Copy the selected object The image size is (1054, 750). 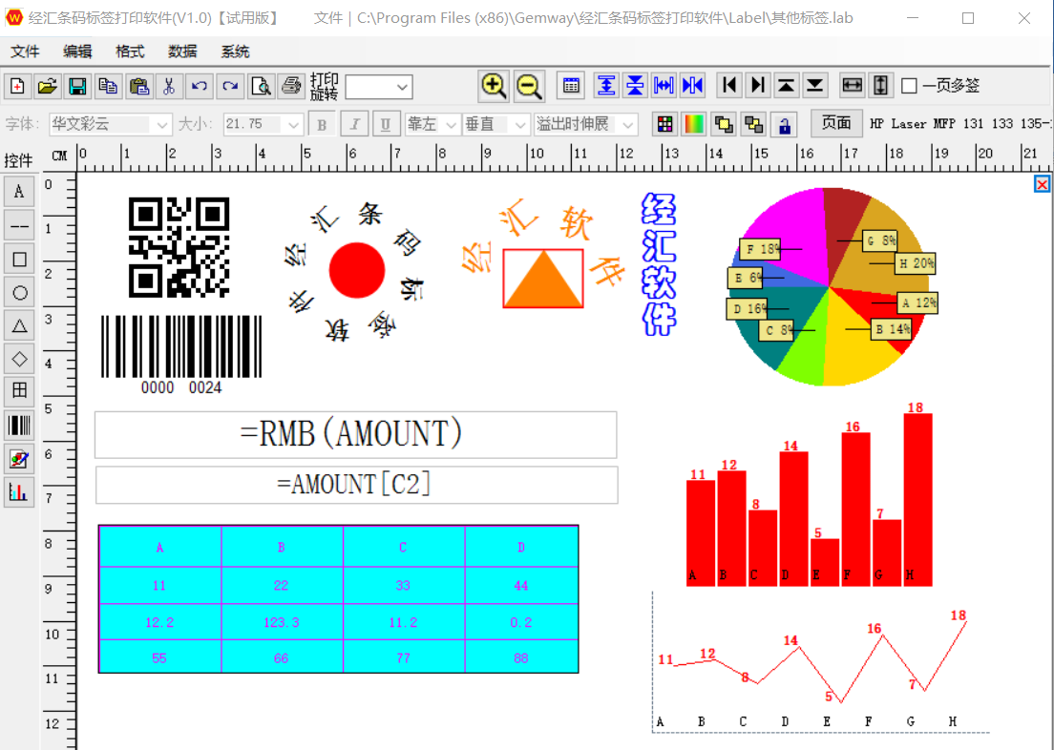(x=108, y=86)
